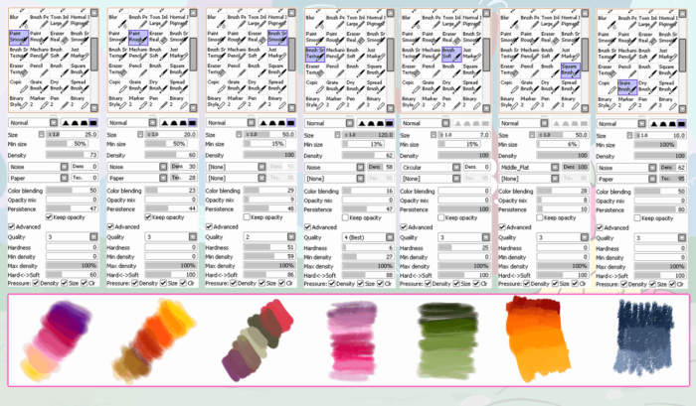
Task: Select Dry Brush in the Size 20.0 panel
Action: [x=158, y=87]
